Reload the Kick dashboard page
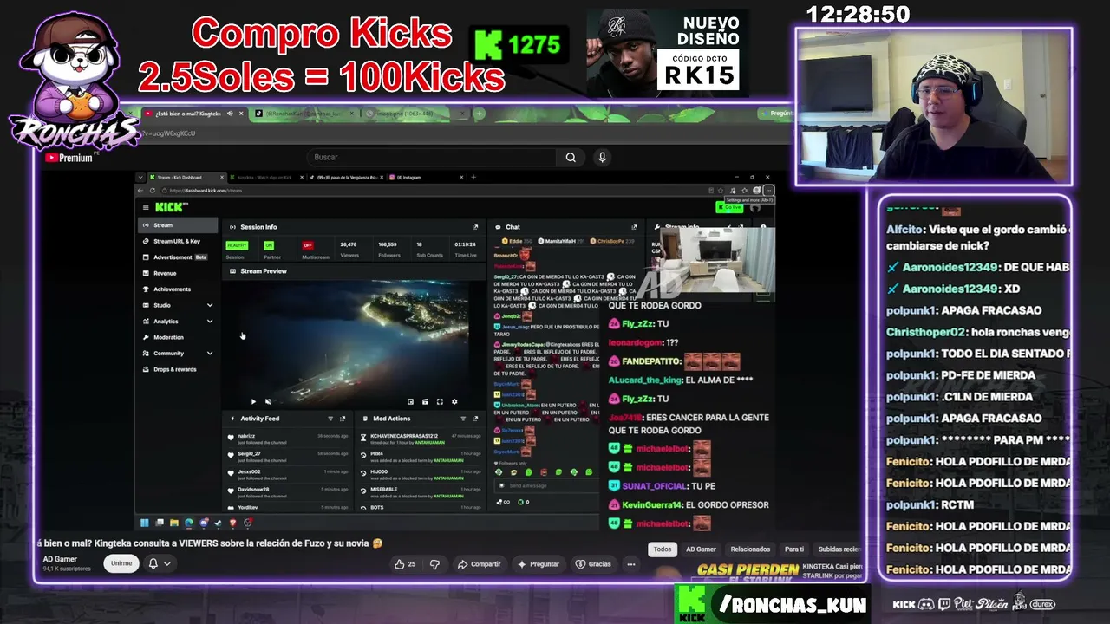Image resolution: width=1110 pixels, height=624 pixels. [153, 191]
